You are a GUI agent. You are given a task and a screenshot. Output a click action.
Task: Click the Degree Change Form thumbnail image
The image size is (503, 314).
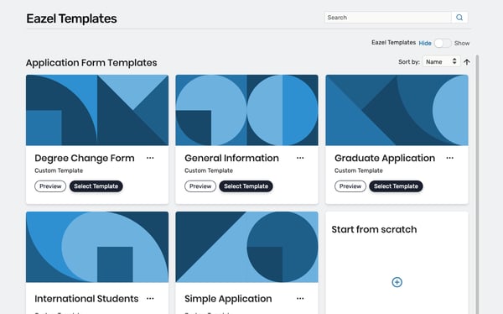(97, 110)
